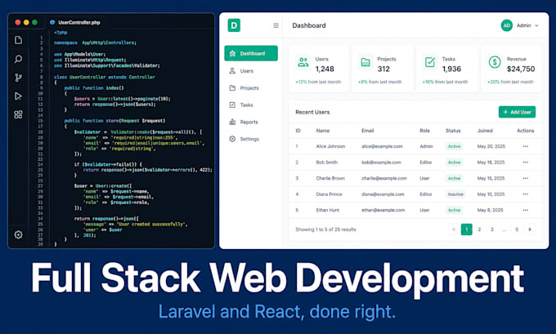
Task: Click the Joined column header
Action: (x=485, y=131)
